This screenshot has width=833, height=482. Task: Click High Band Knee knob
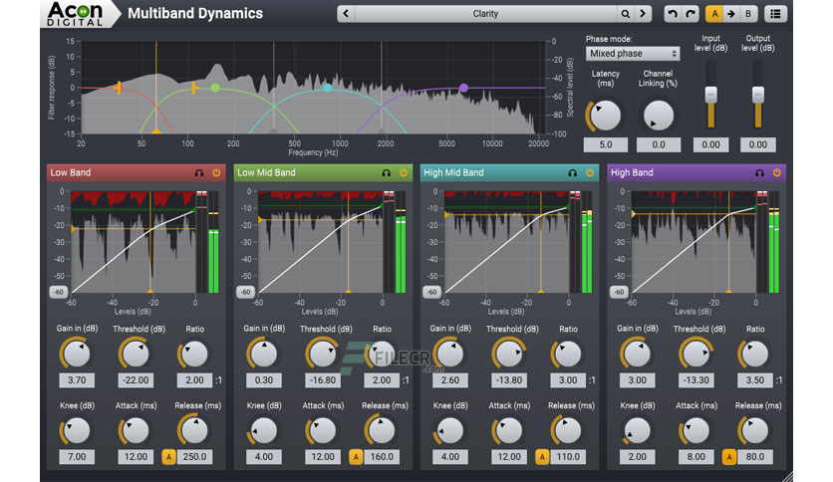[637, 430]
